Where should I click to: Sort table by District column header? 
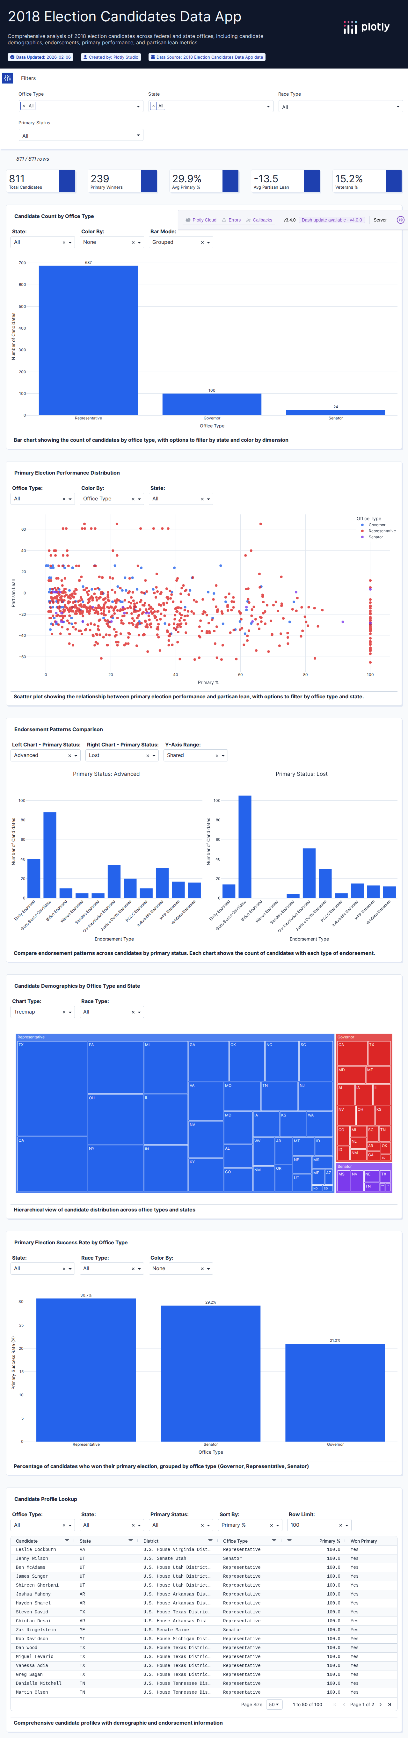point(151,1541)
